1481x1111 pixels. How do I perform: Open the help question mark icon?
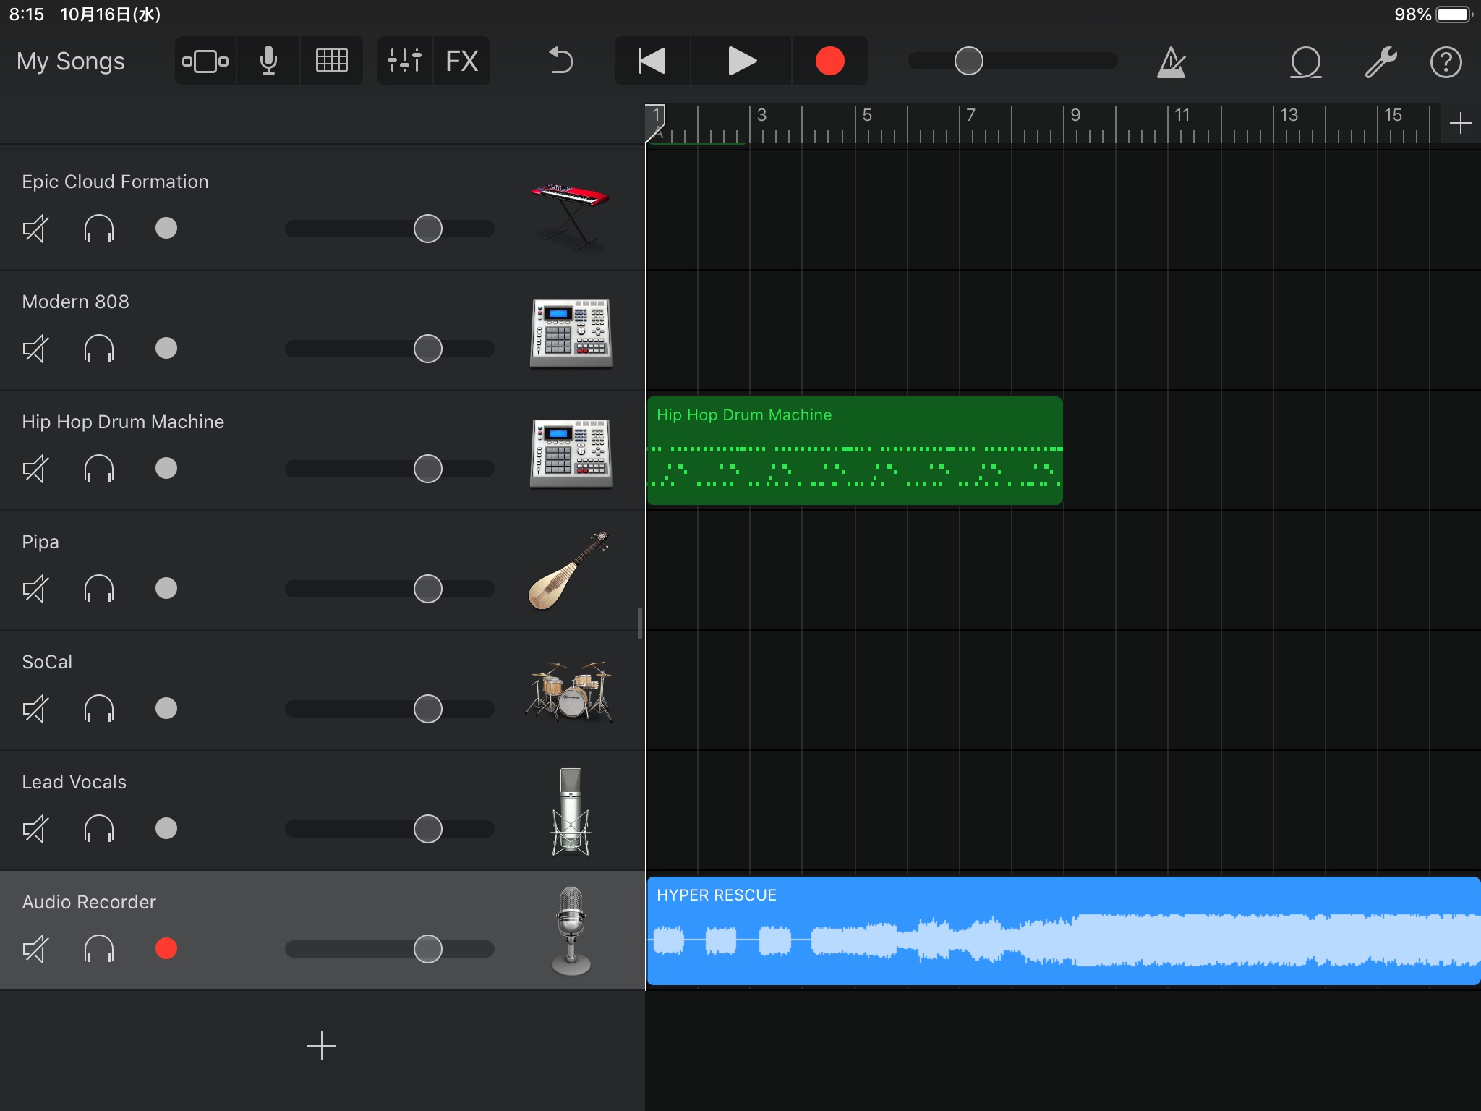click(x=1446, y=62)
